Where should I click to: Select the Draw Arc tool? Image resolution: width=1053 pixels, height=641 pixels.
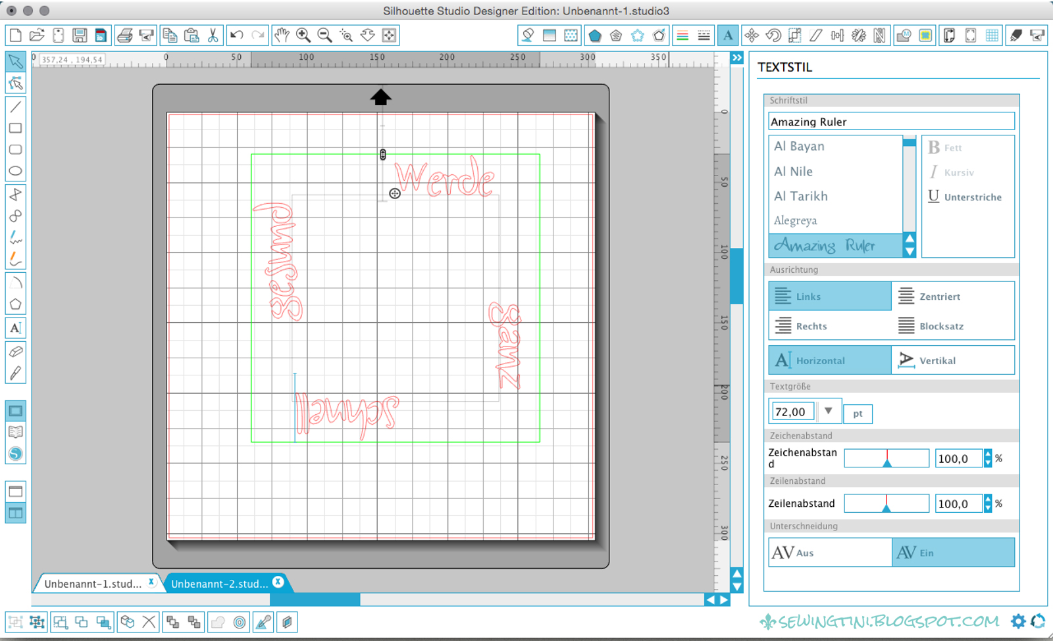coord(16,283)
